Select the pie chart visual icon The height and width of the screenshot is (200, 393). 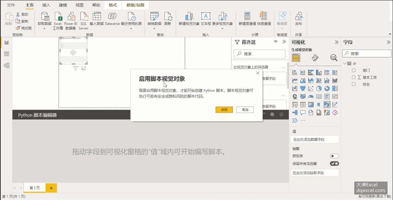tap(319, 88)
